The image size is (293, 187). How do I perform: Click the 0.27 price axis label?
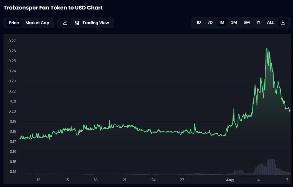[12, 41]
